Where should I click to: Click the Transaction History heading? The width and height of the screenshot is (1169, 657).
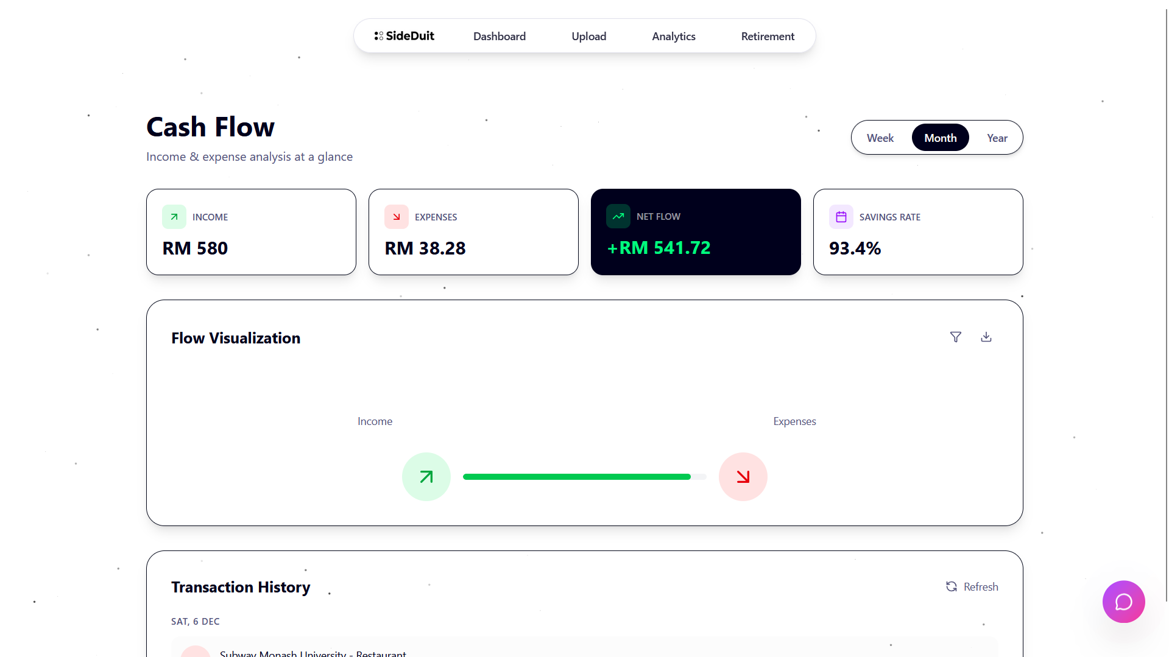[x=241, y=587]
